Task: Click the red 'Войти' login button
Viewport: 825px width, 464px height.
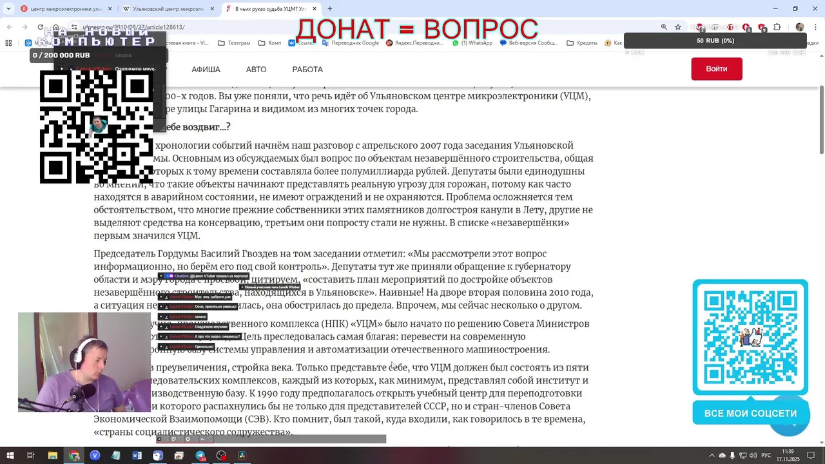Action: [x=717, y=69]
